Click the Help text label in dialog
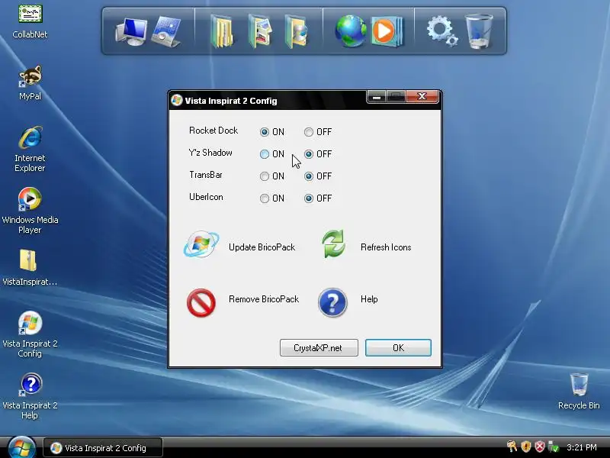The width and height of the screenshot is (610, 458). point(369,299)
